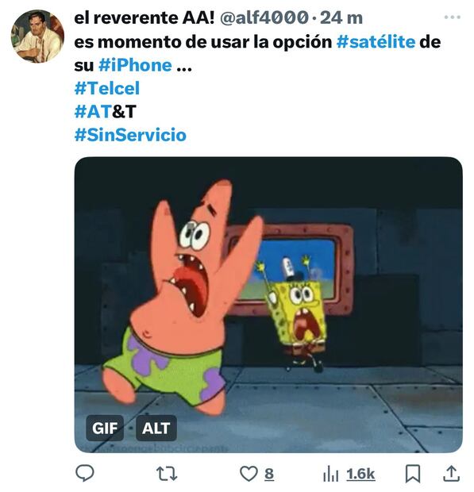
Task: Show the ALT image description badge
Action: coord(156,428)
